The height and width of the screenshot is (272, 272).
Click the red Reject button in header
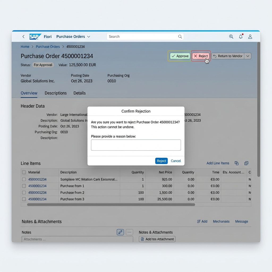[201, 56]
